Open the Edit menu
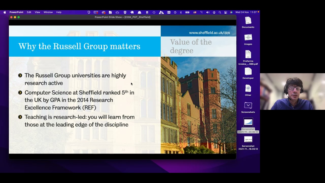This screenshot has height=183, width=325. 29,12
